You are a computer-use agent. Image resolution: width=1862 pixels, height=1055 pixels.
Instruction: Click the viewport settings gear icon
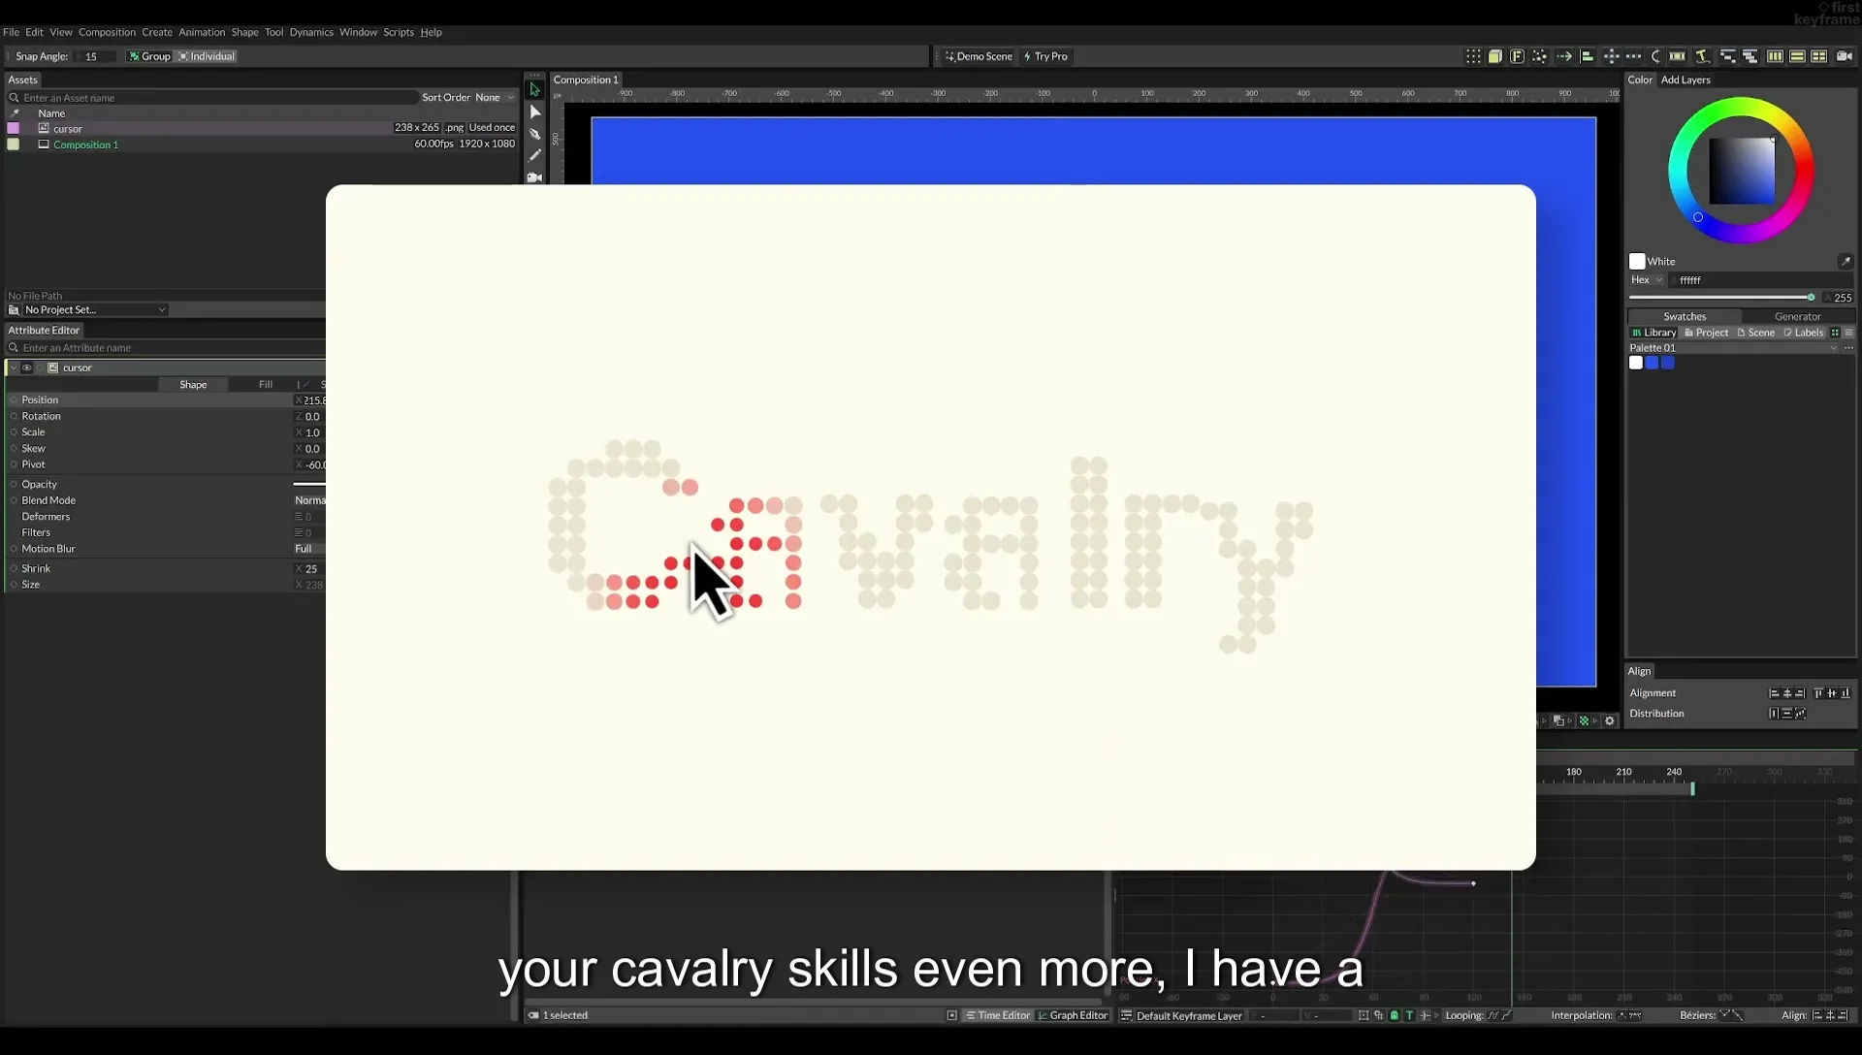(1610, 720)
